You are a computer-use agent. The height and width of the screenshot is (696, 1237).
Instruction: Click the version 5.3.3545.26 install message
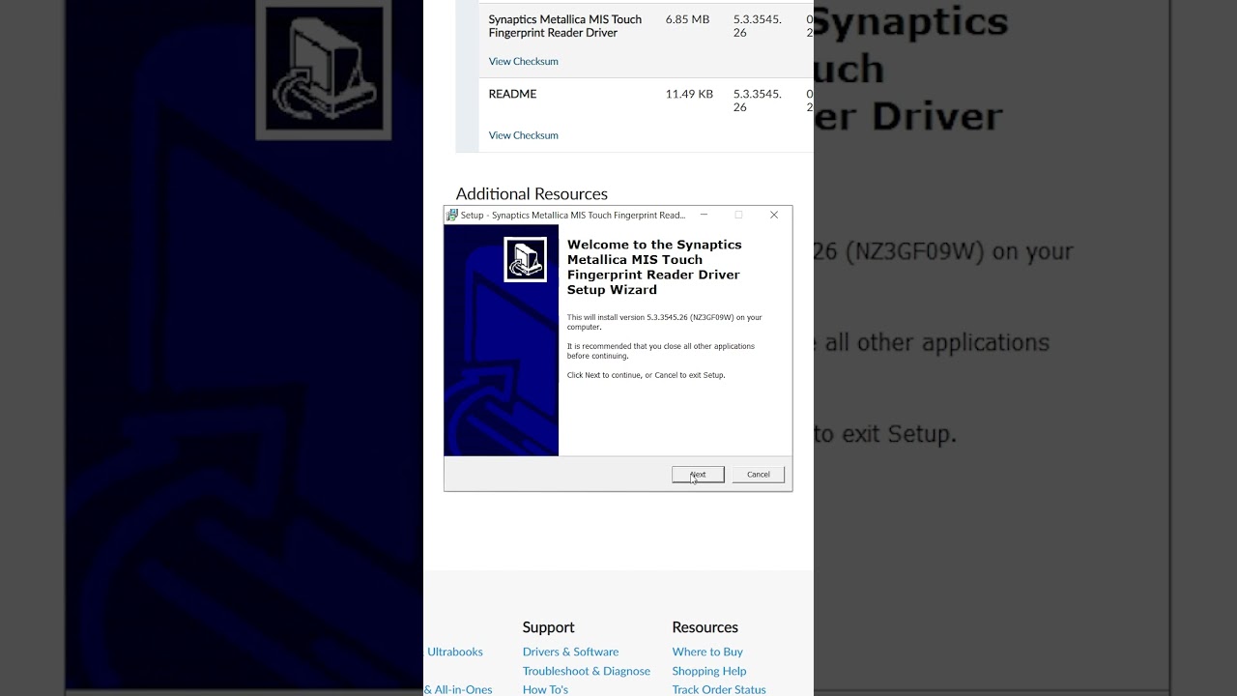[x=664, y=322]
